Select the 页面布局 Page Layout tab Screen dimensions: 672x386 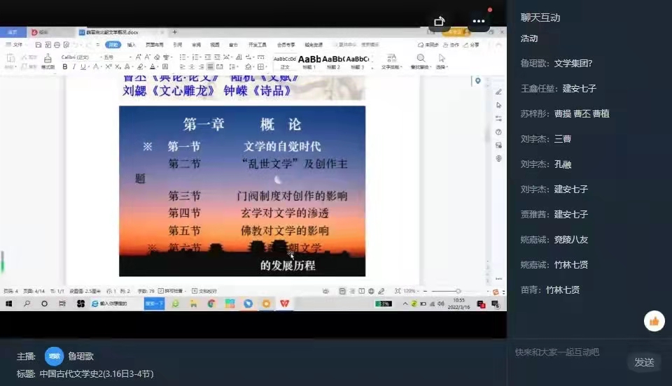tap(154, 45)
